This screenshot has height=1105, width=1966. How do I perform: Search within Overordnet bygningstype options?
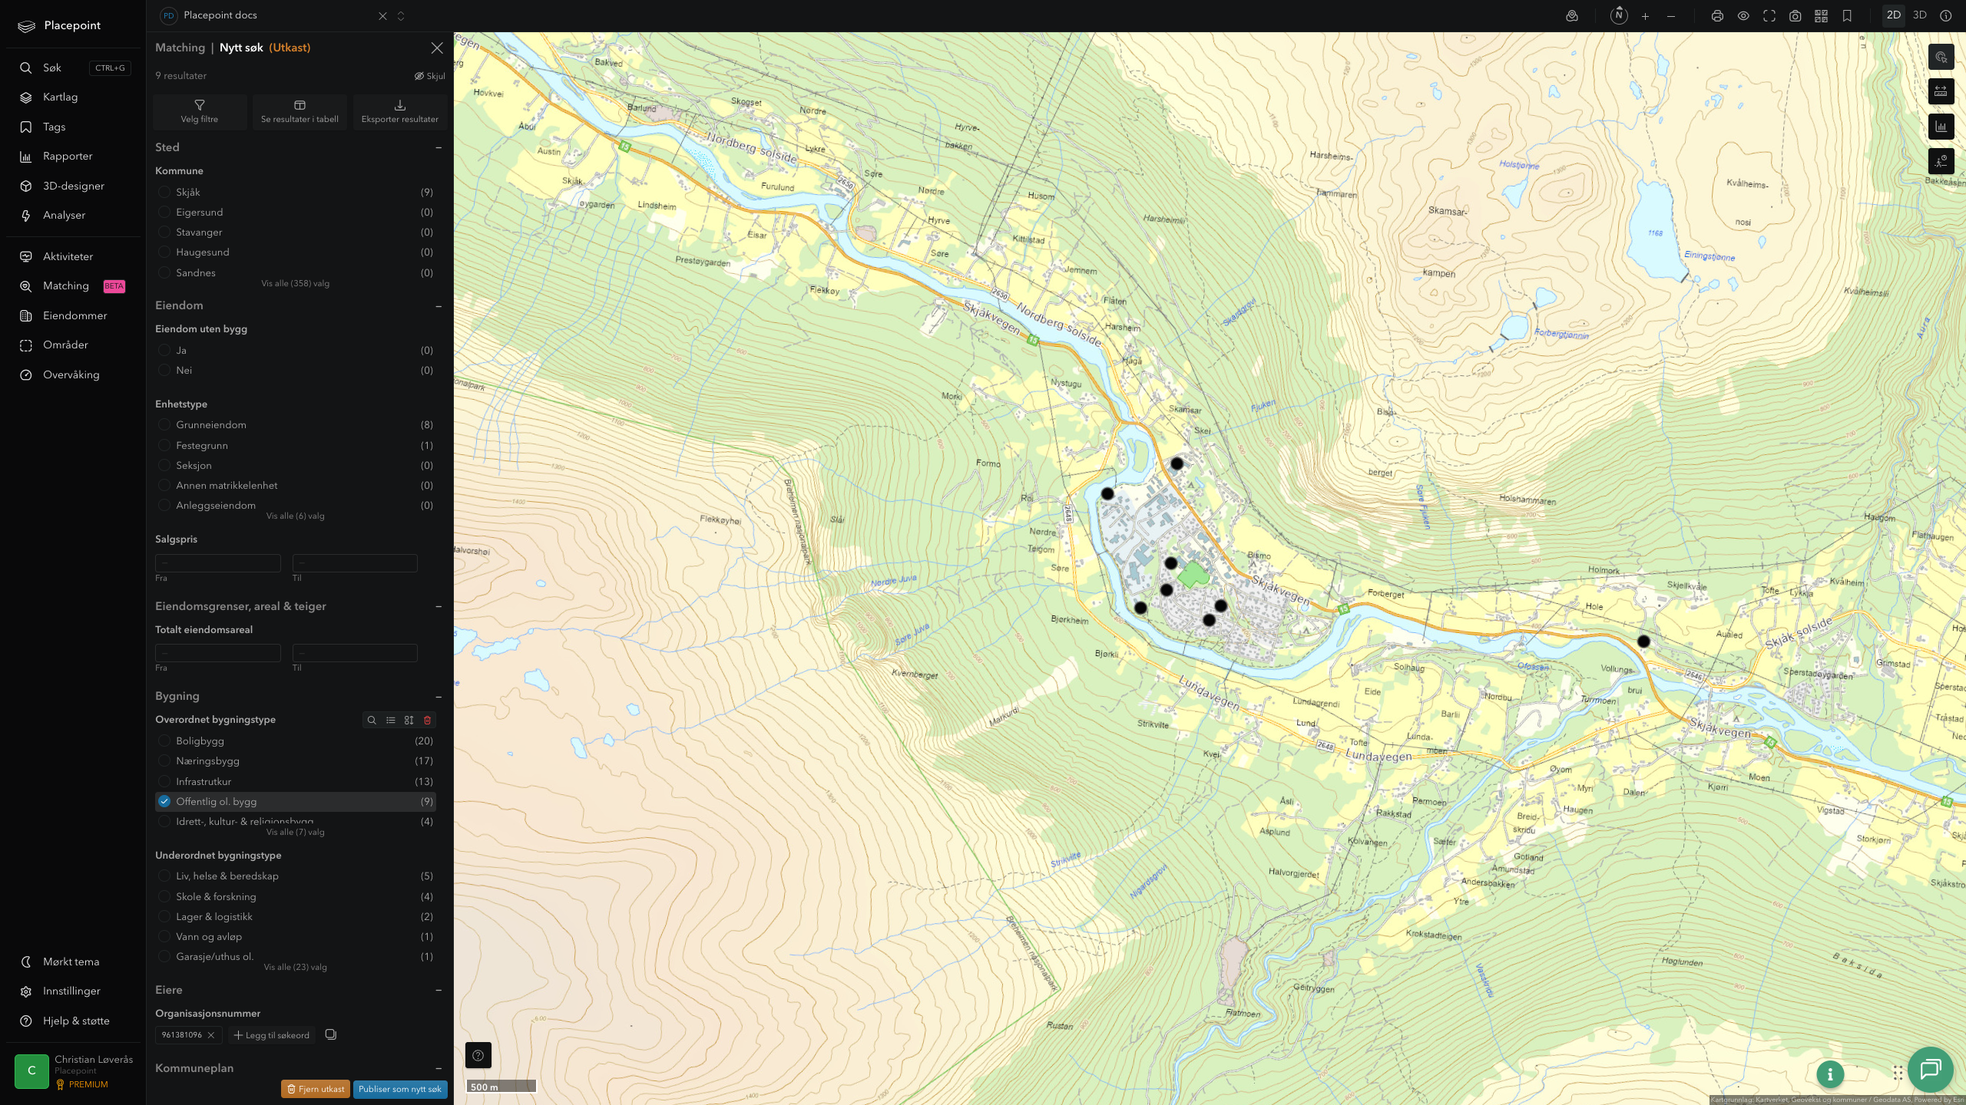[x=372, y=720]
